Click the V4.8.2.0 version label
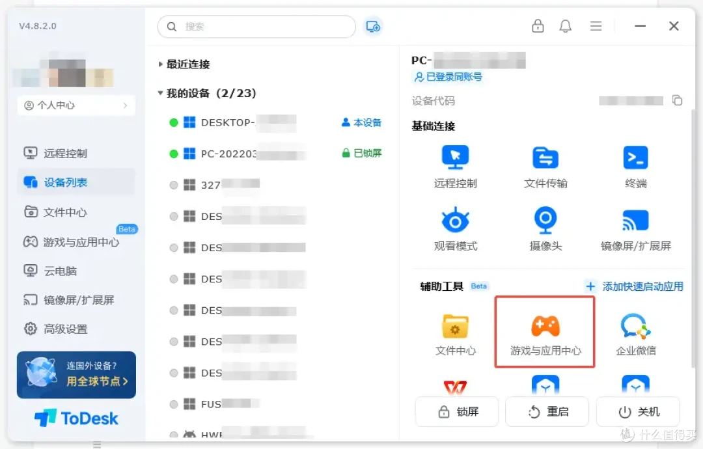This screenshot has width=703, height=449. pyautogui.click(x=38, y=26)
